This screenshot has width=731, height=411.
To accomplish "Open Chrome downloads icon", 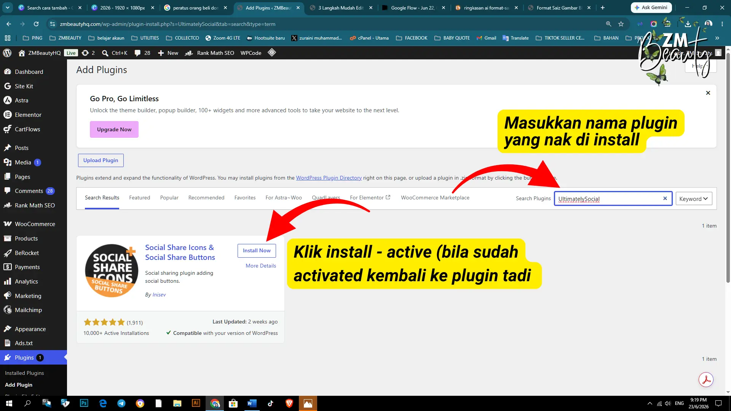I will 688,24.
